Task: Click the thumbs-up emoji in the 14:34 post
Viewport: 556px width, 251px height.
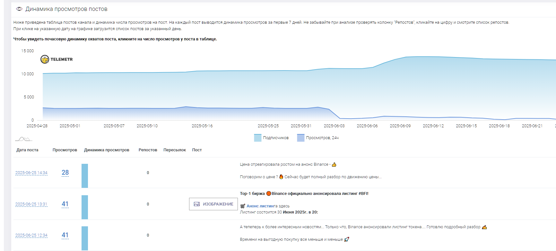Action: [334, 164]
